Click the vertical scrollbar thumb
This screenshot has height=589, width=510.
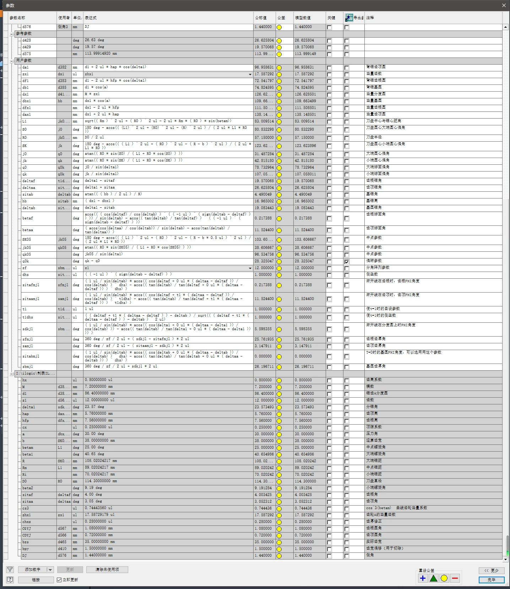pyautogui.click(x=507, y=546)
